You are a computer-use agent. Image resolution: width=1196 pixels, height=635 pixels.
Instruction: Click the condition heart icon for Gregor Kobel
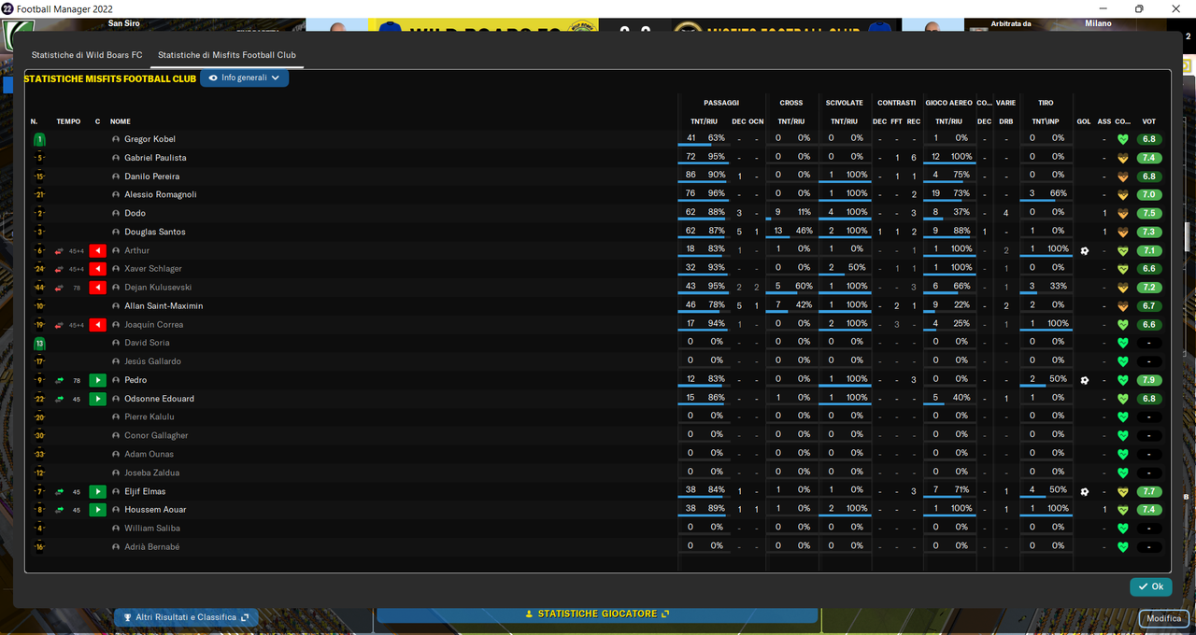click(1123, 139)
